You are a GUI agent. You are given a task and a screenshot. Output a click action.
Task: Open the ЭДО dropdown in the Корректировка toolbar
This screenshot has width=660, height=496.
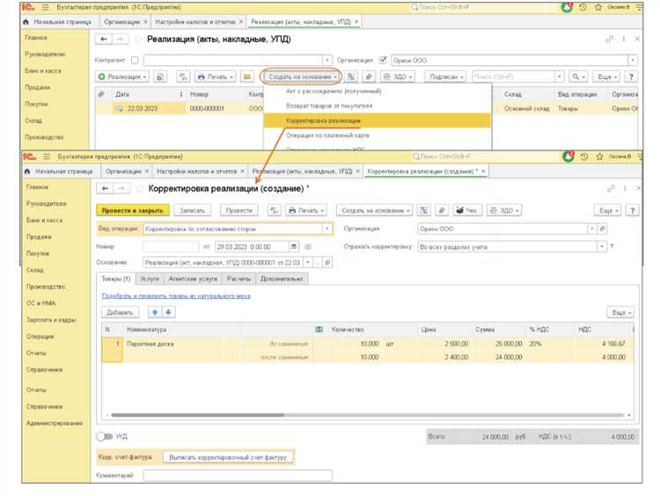(x=504, y=210)
